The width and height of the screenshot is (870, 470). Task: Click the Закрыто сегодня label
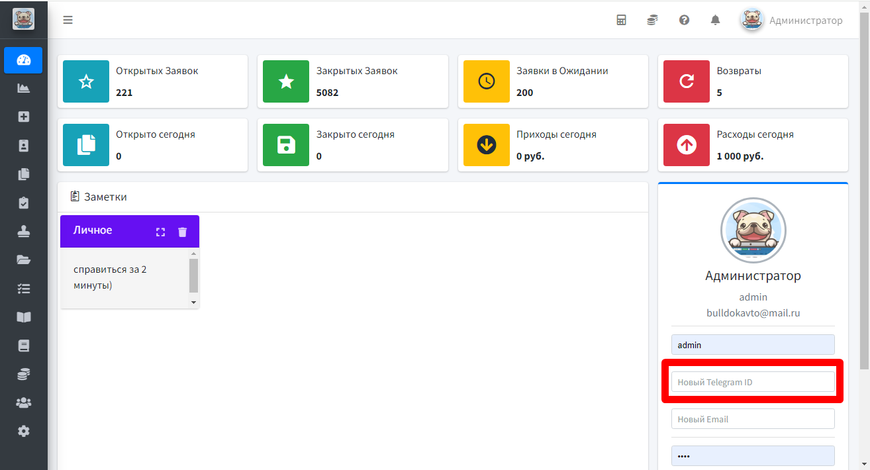356,134
